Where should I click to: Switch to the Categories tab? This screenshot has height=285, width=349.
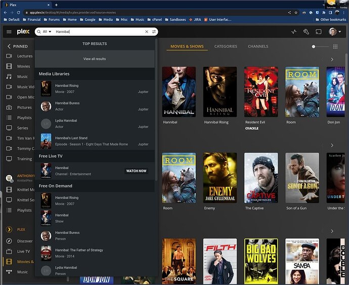tap(226, 47)
